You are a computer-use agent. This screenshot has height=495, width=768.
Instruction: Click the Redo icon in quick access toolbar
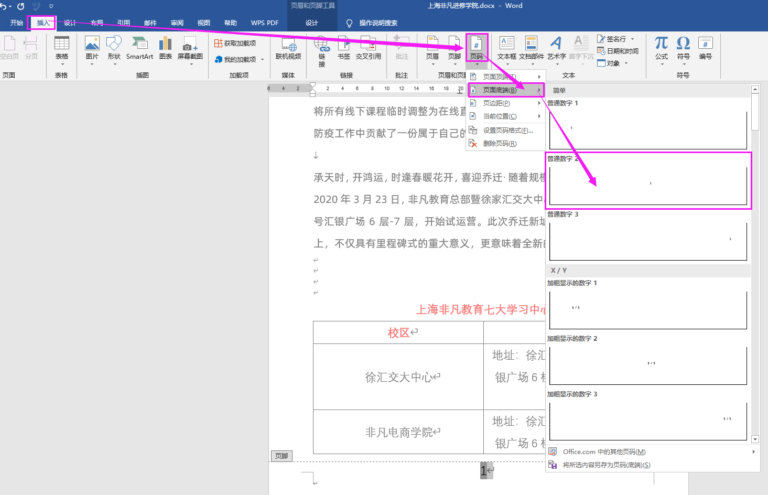(21, 6)
